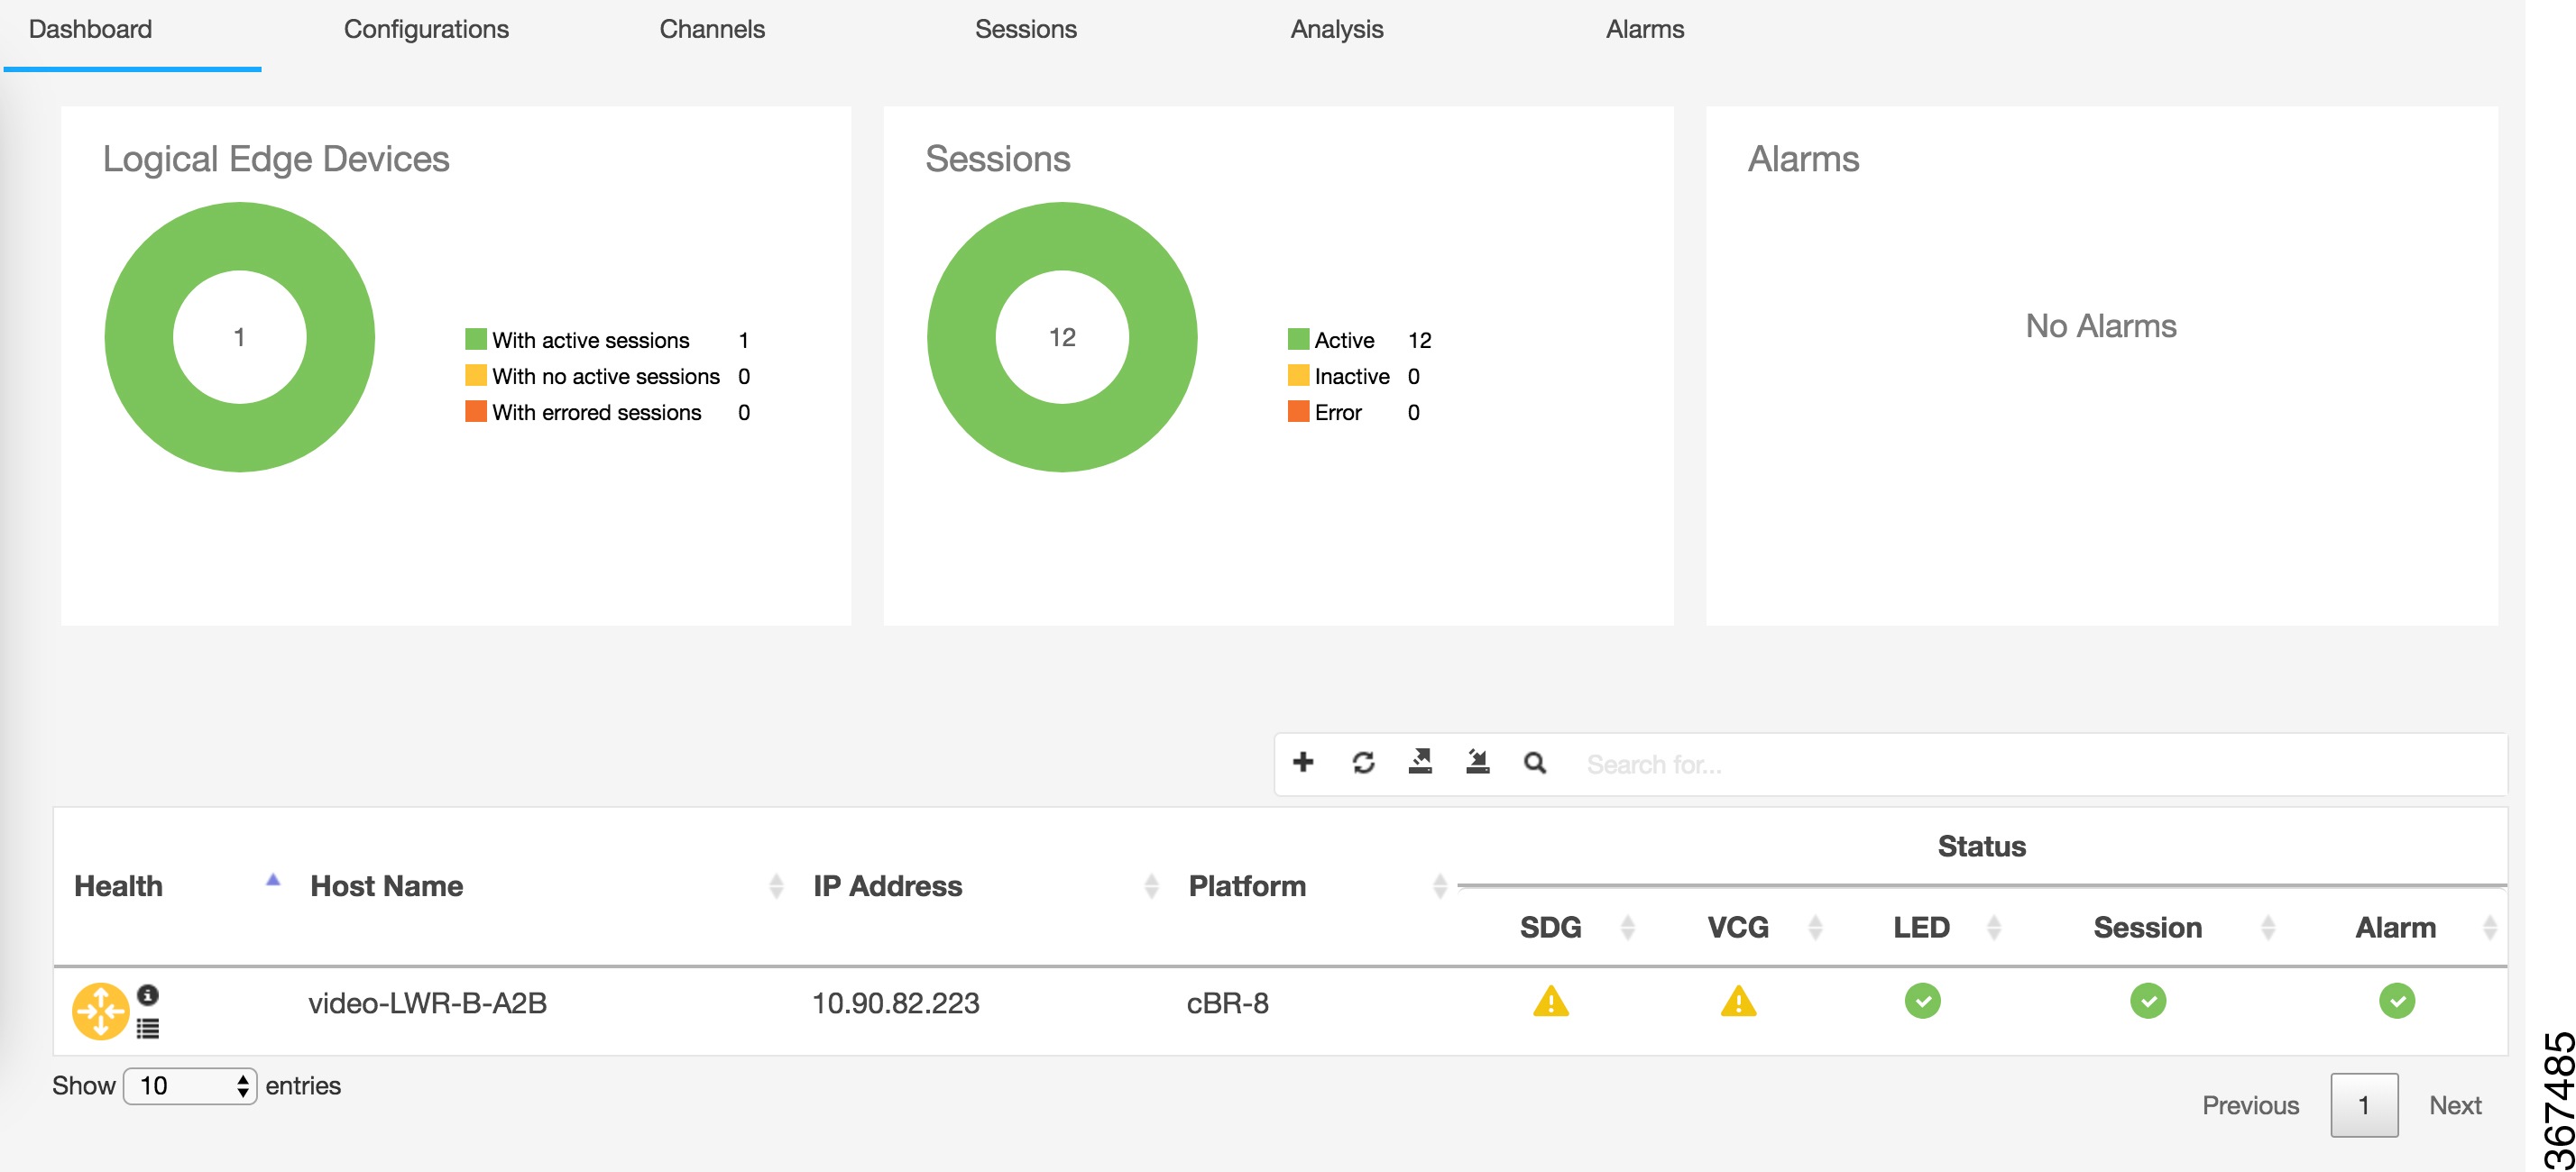Viewport: 2576px width, 1172px height.
Task: Click the yellow router health icon for video-LWR-B-A2B
Action: pyautogui.click(x=101, y=1010)
